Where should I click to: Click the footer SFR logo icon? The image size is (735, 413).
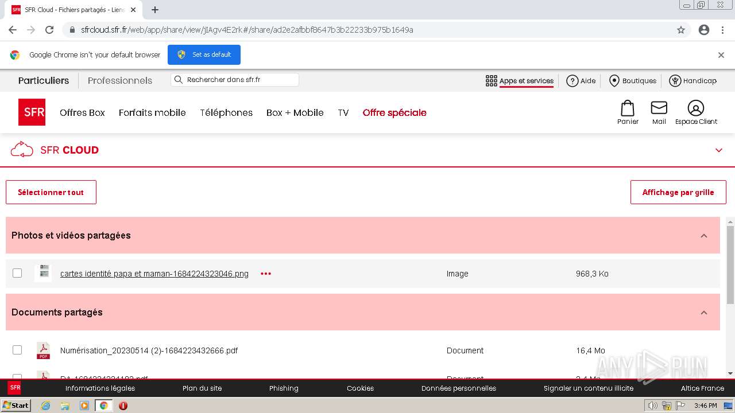14,388
